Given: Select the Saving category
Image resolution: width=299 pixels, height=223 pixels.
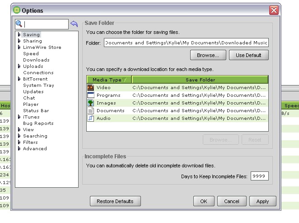Looking at the screenshot, I should click(x=32, y=34).
